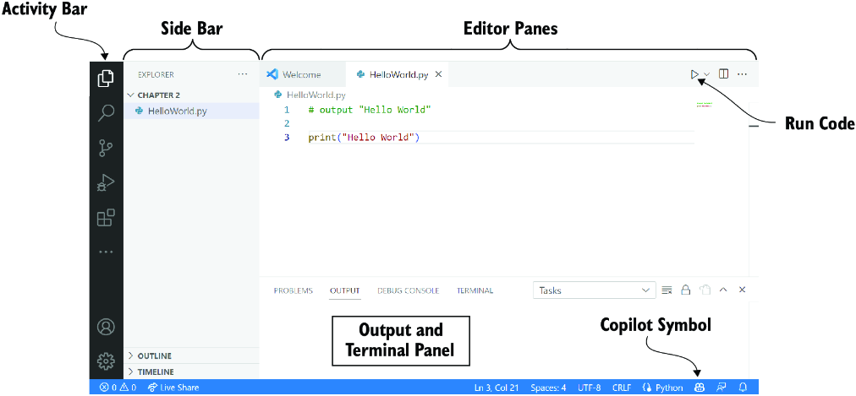This screenshot has width=856, height=396.
Task: Show additional views ellipsis in Activity Bar
Action: coord(106,252)
